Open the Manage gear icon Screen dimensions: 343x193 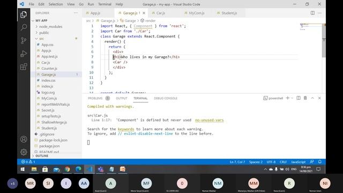click(x=24, y=152)
